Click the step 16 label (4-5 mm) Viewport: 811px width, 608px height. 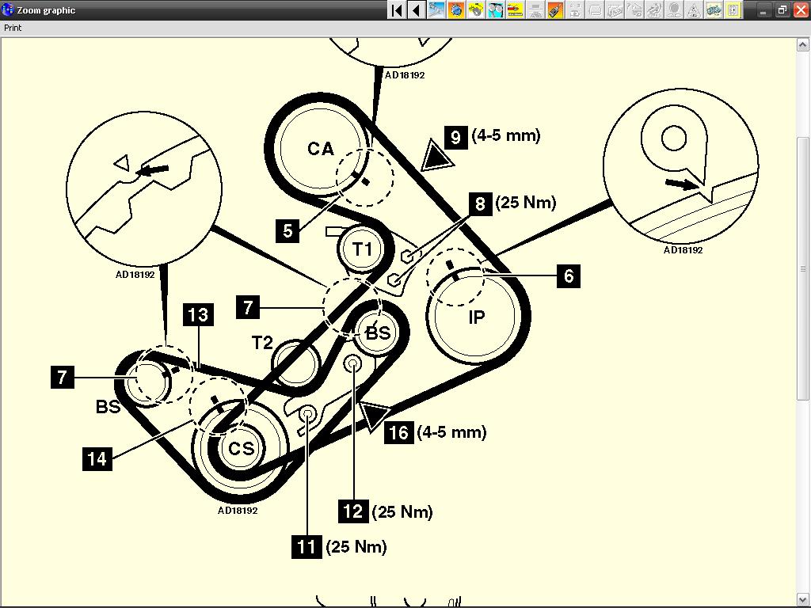point(436,432)
